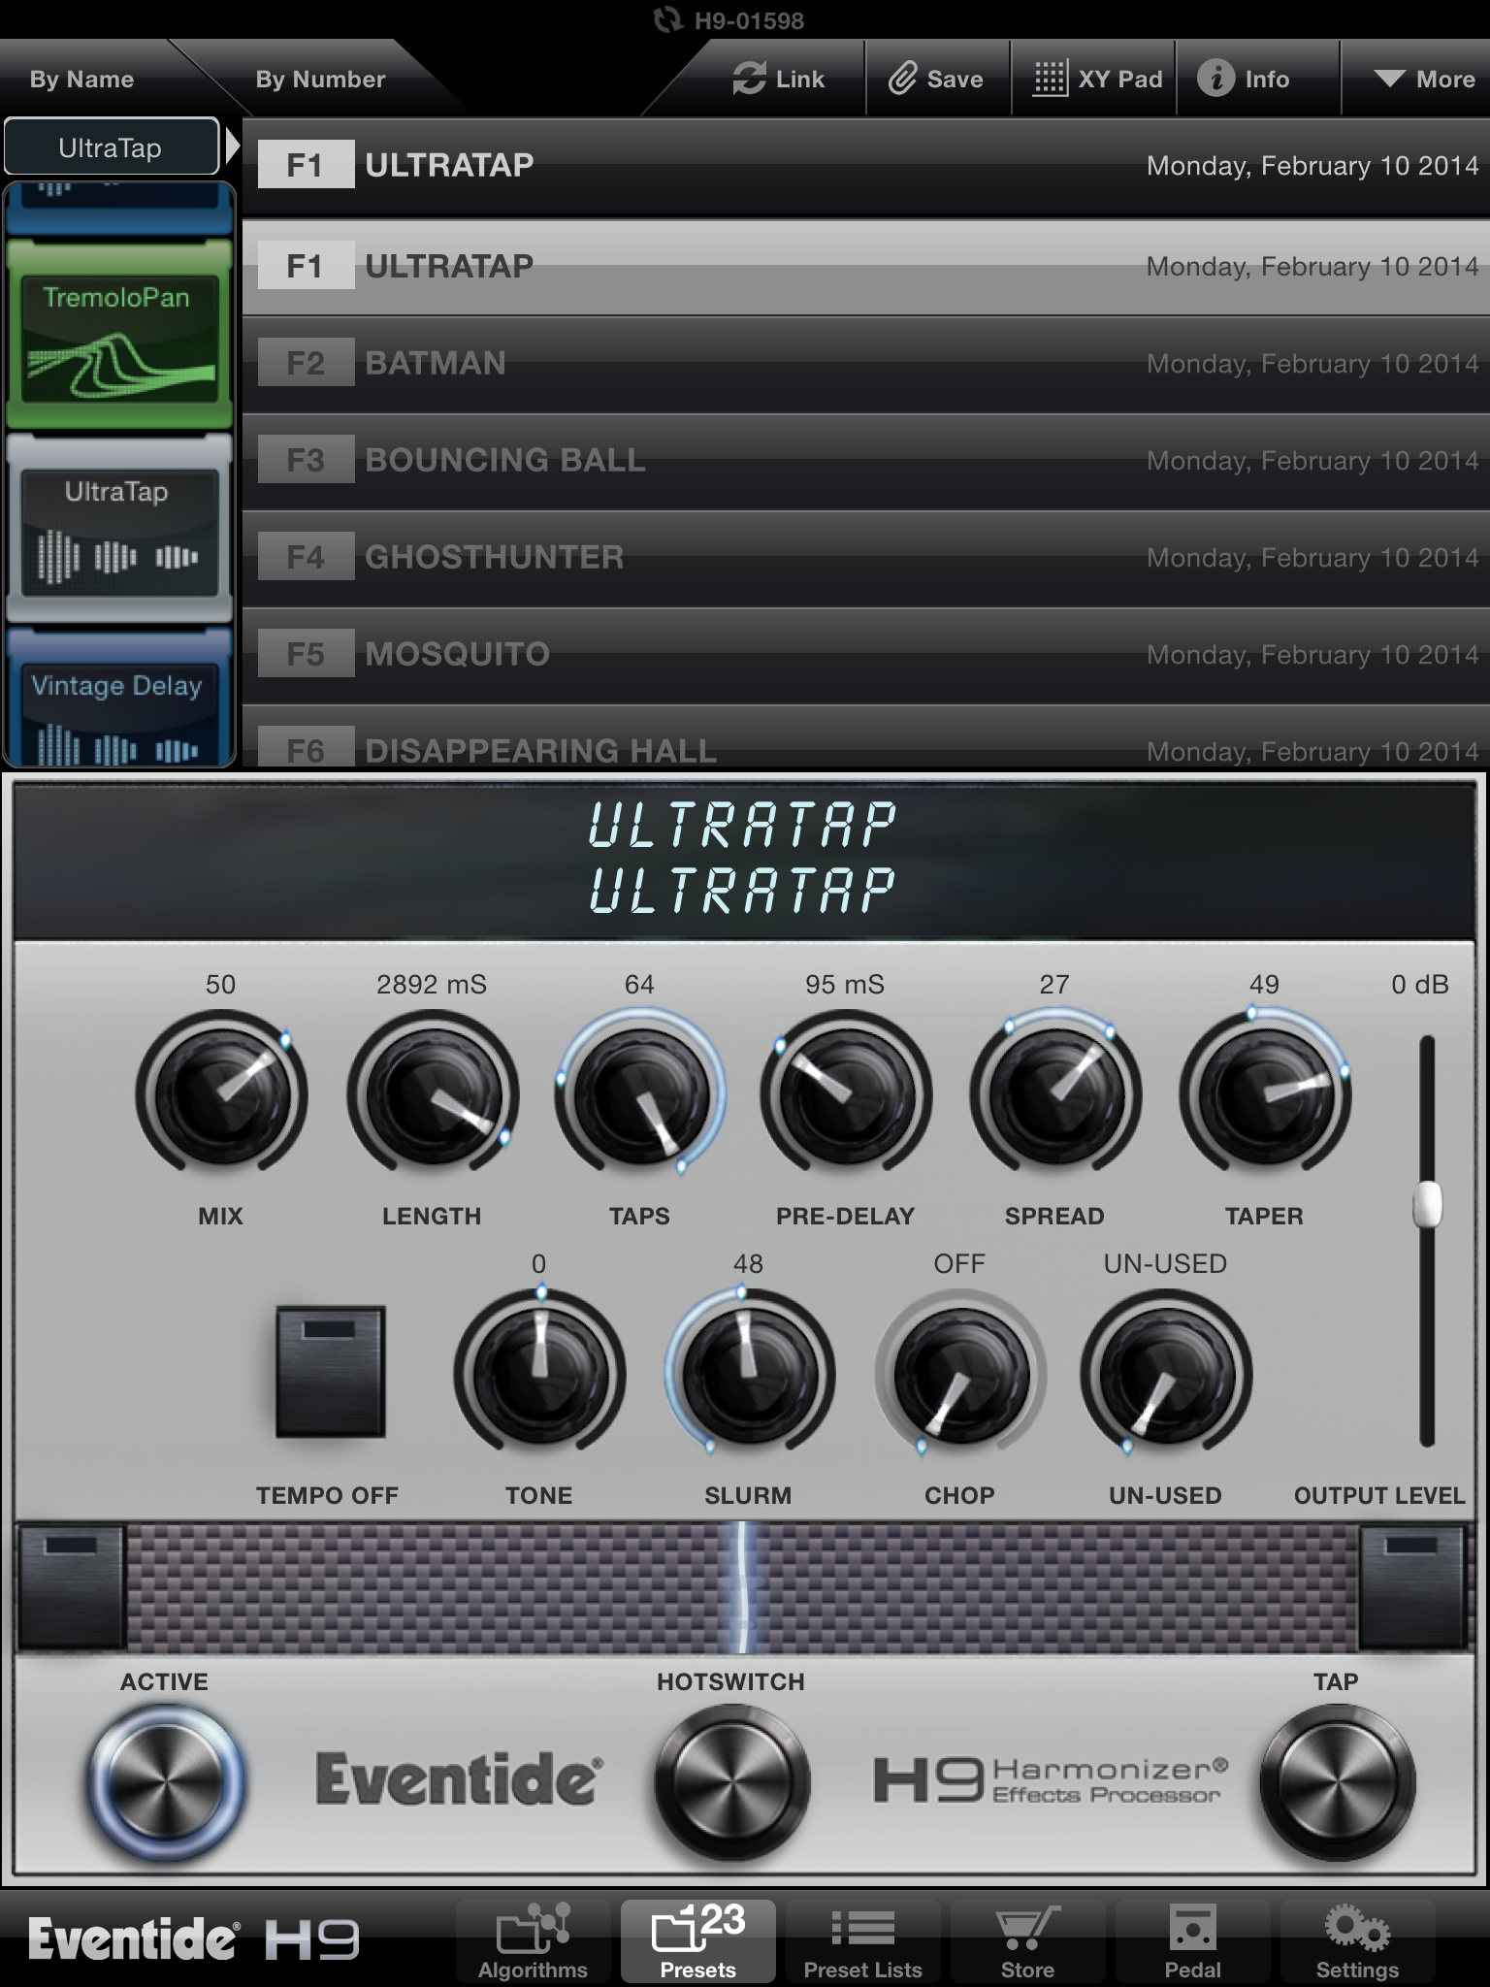Click the 0 dB output value

pyautogui.click(x=1419, y=984)
